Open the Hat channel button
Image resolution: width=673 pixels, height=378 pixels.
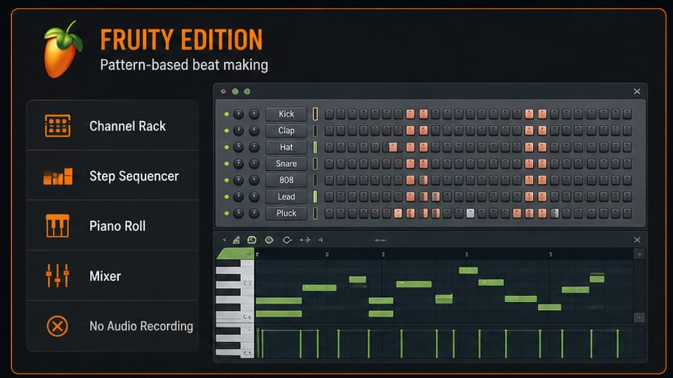(x=287, y=147)
